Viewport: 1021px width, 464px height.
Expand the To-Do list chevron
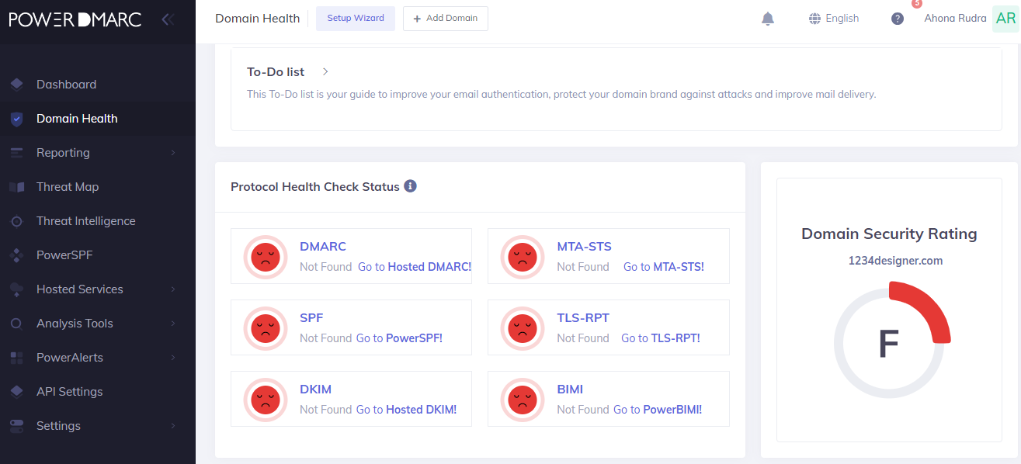(x=325, y=72)
